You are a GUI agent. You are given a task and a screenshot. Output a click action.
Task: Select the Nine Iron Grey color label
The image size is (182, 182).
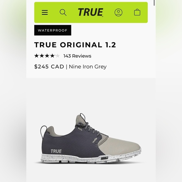tap(88, 67)
